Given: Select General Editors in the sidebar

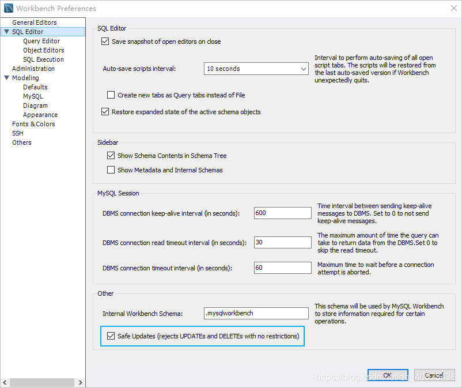Looking at the screenshot, I should (34, 22).
